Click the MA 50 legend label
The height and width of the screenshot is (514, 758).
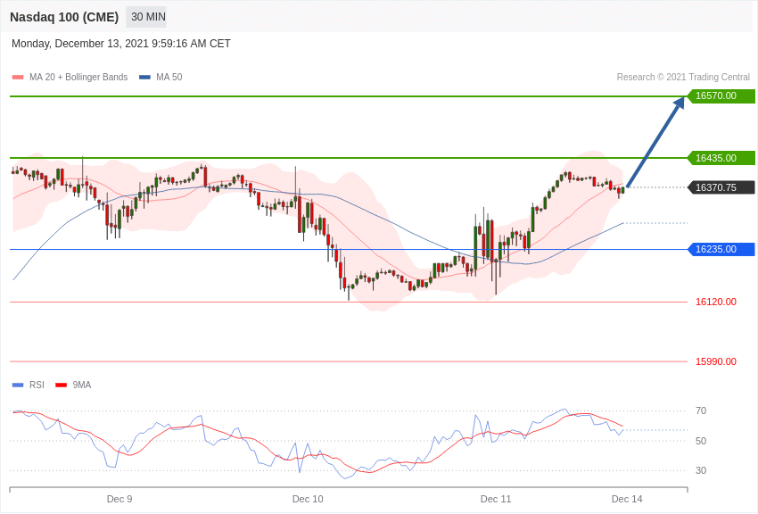169,77
